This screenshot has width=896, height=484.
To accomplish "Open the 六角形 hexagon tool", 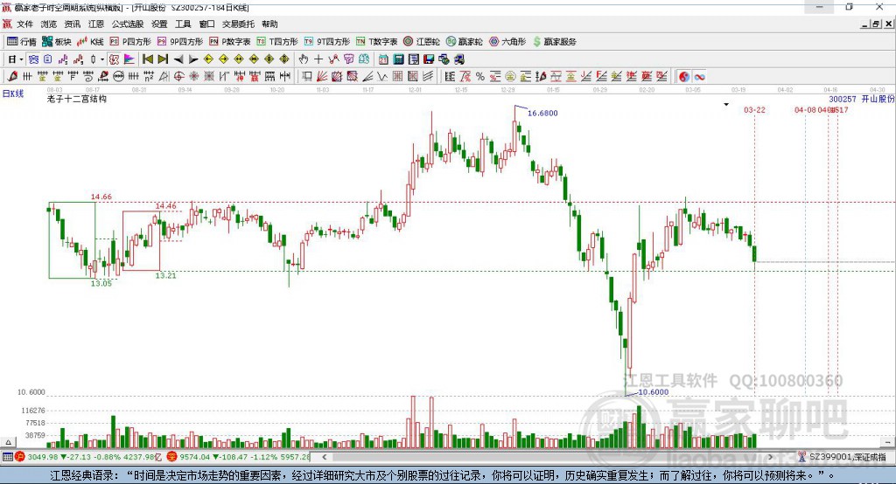I will pyautogui.click(x=507, y=42).
